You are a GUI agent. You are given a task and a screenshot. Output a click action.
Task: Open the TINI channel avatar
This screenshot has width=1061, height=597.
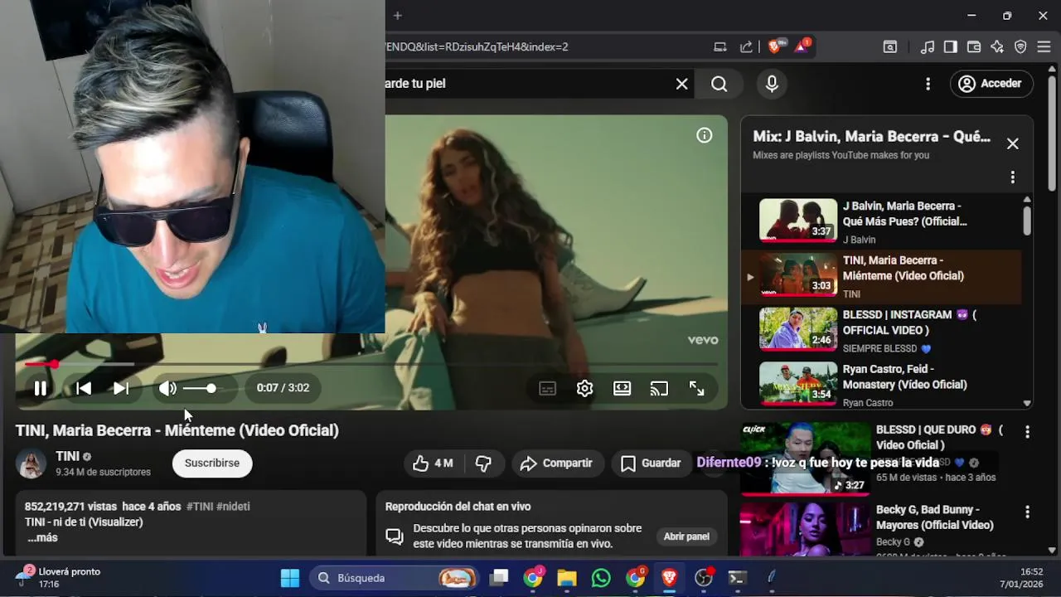[31, 464]
